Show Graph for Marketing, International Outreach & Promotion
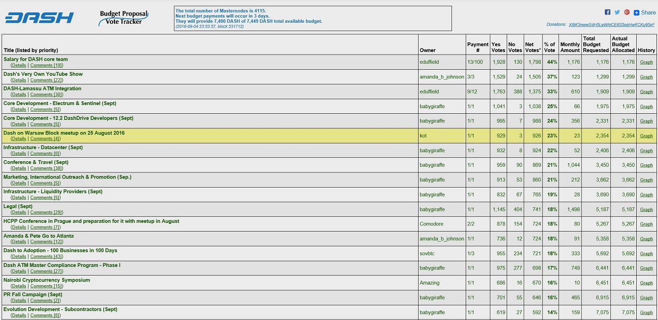Screen dimensions: 658x320 pyautogui.click(x=646, y=180)
